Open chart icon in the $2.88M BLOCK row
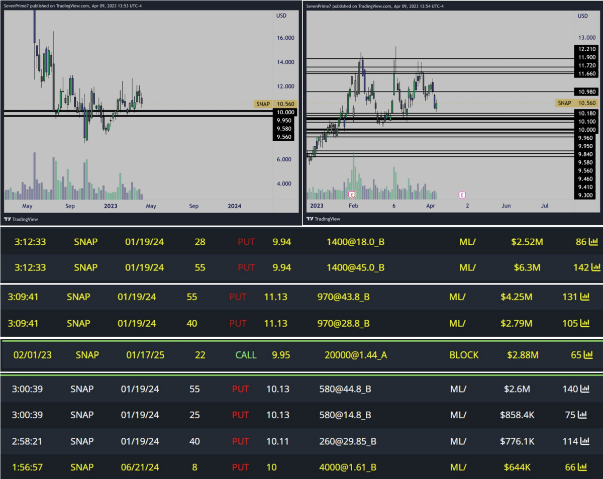The width and height of the screenshot is (603, 479). pos(588,355)
